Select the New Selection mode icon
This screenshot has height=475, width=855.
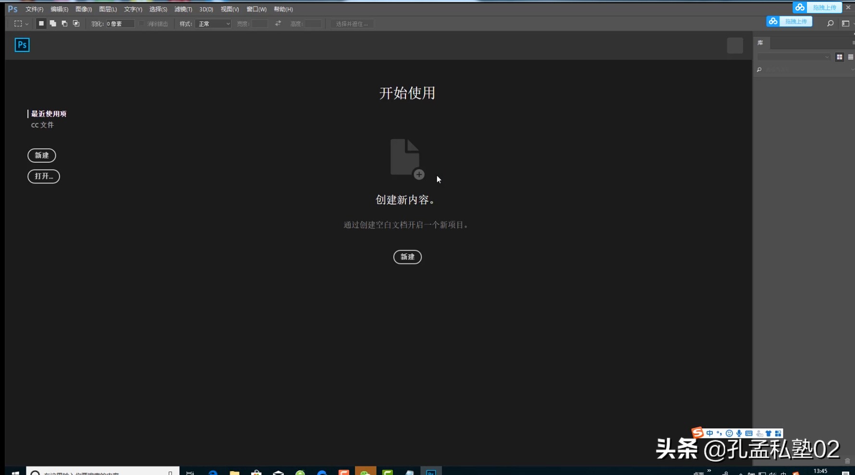pyautogui.click(x=41, y=24)
